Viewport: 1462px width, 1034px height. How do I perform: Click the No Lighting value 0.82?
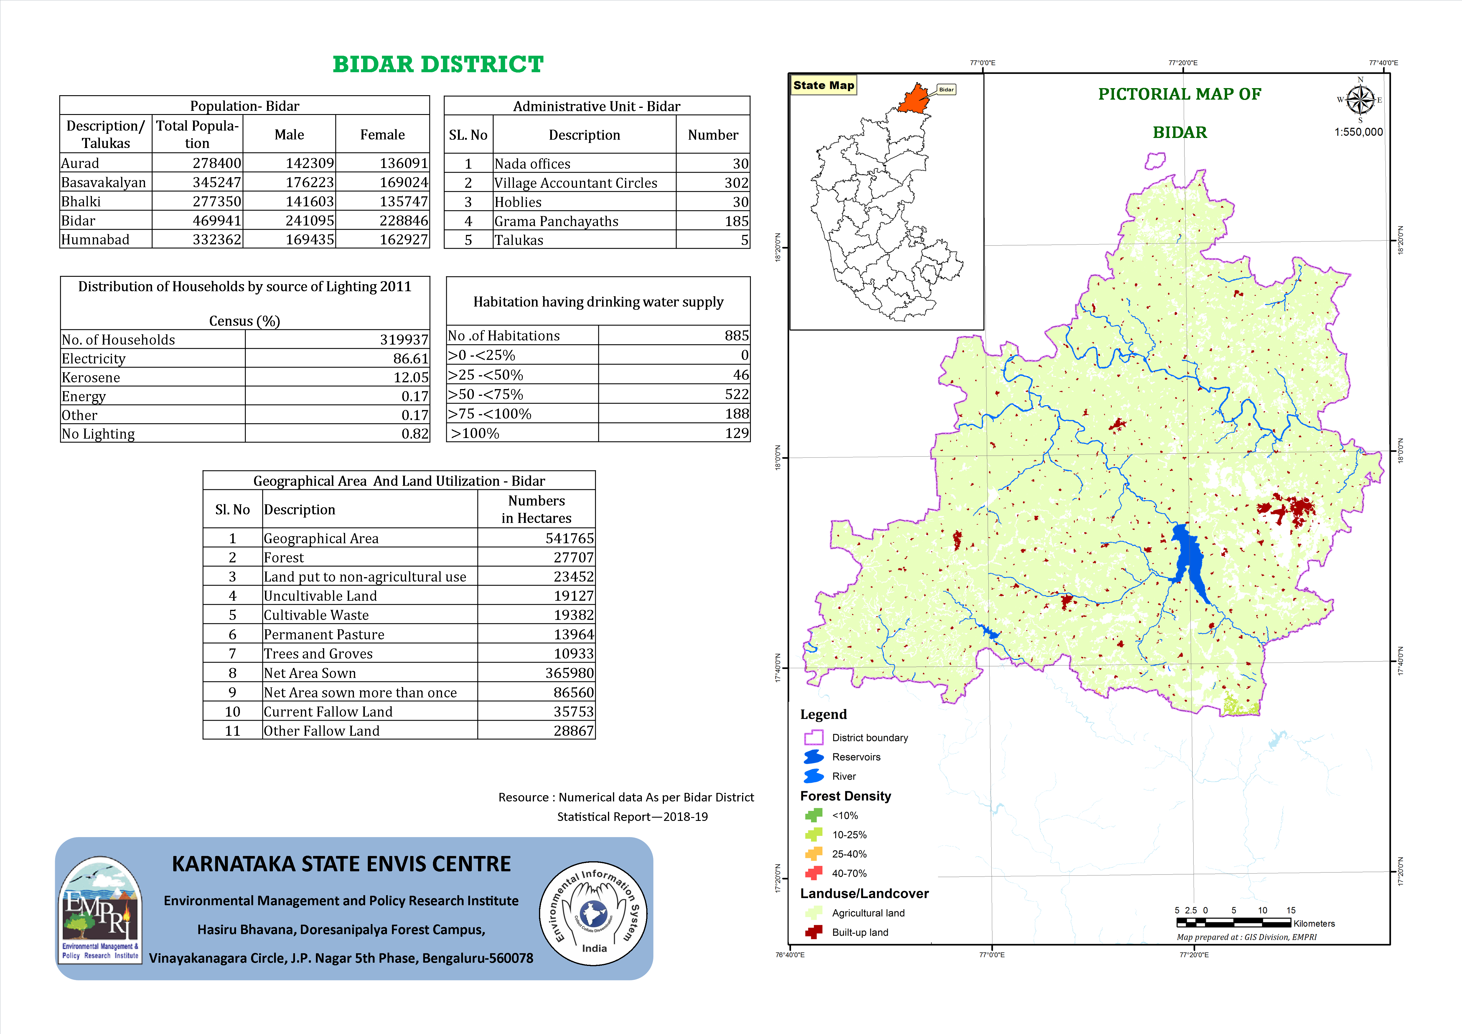point(415,434)
